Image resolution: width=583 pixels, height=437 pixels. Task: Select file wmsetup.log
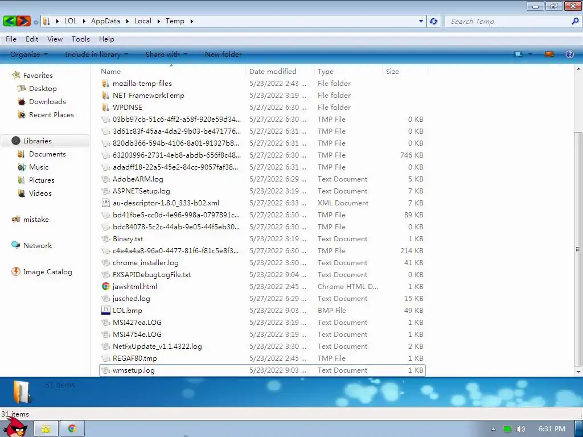tap(262, 370)
